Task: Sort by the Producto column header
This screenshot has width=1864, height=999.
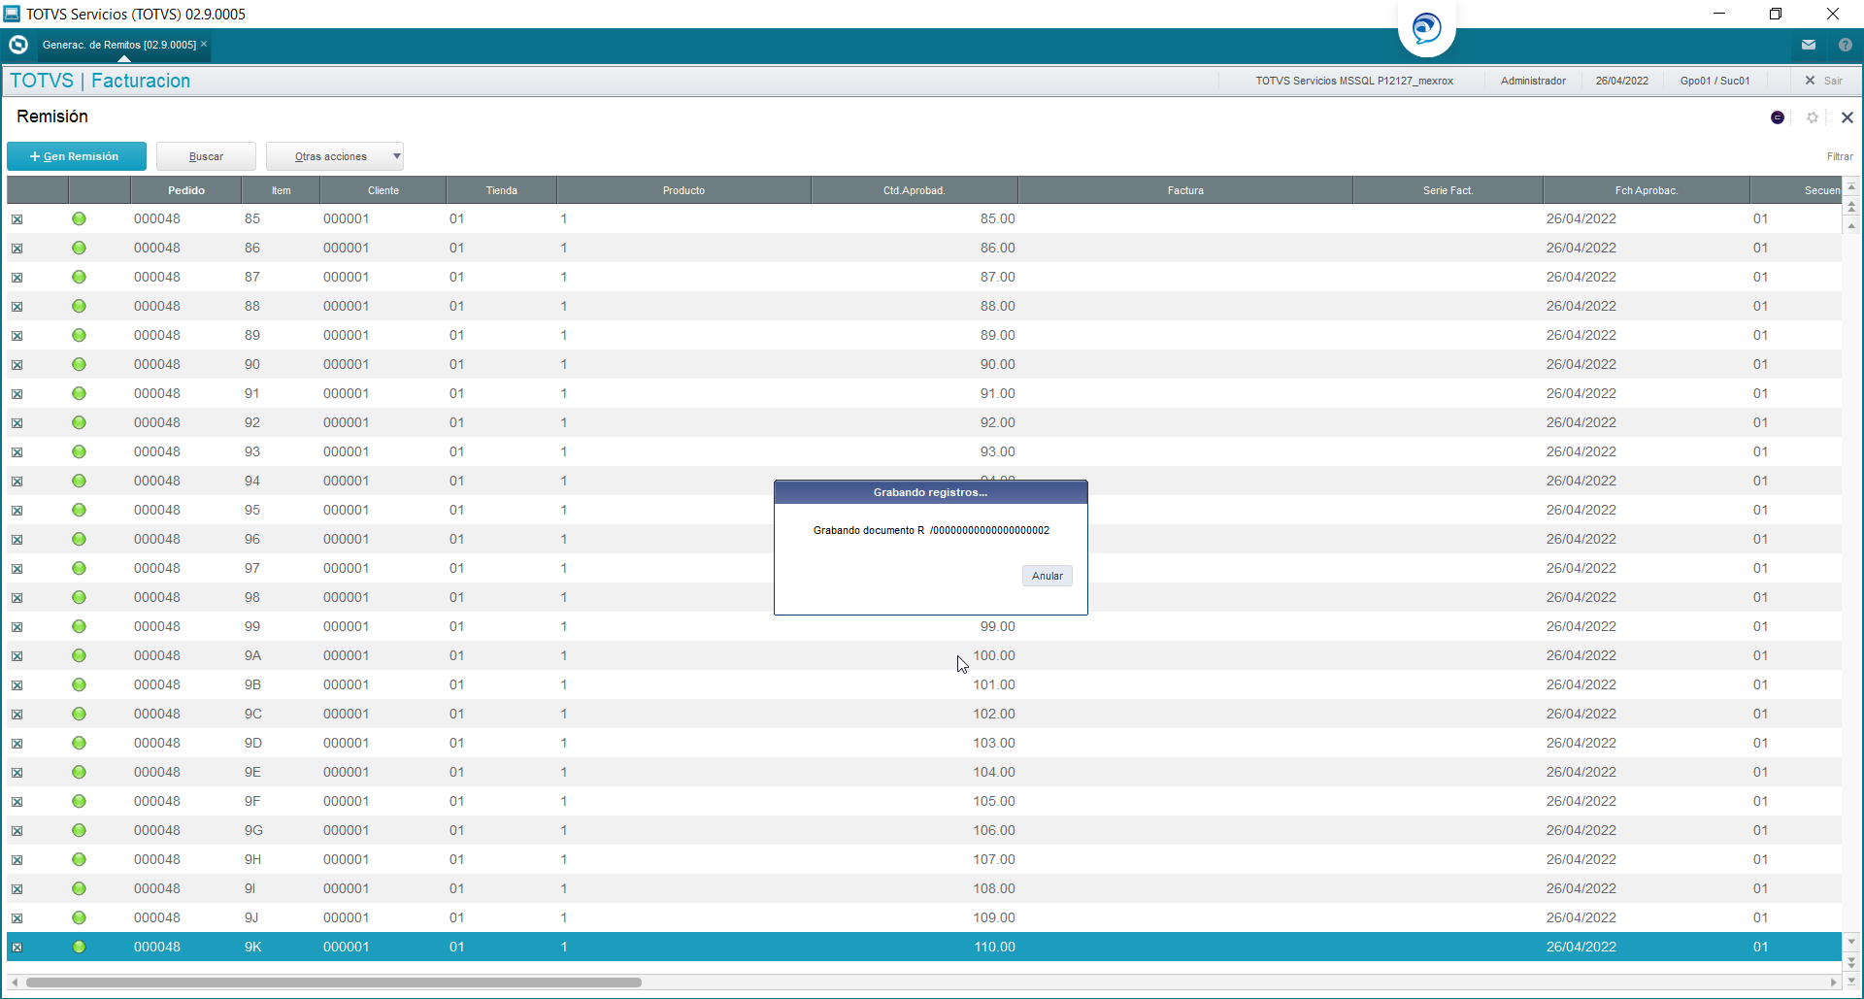Action: point(684,190)
